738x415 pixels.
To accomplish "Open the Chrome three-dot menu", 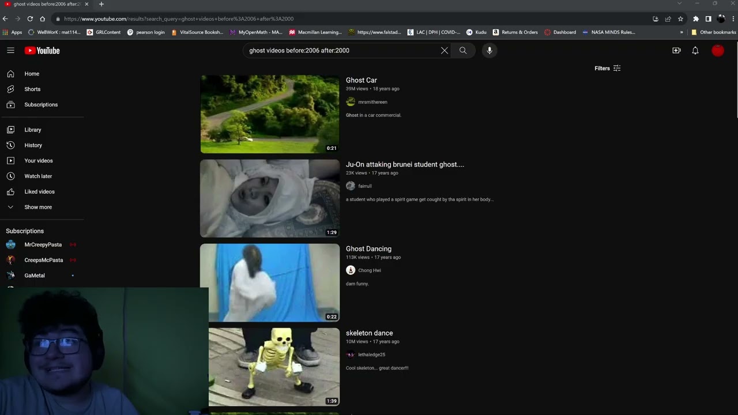I will point(733,18).
